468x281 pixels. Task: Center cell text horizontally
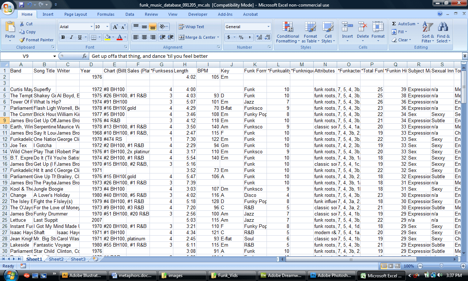(144, 37)
